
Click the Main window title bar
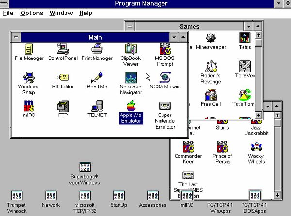[x=95, y=37]
